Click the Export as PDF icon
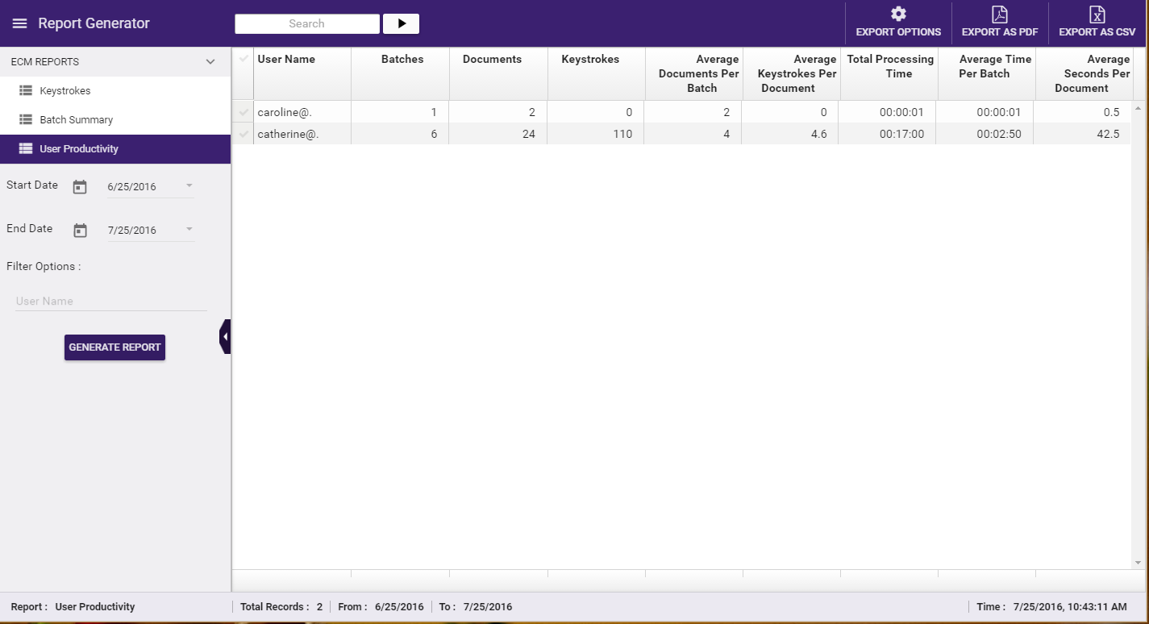Image resolution: width=1149 pixels, height=624 pixels. tap(999, 15)
